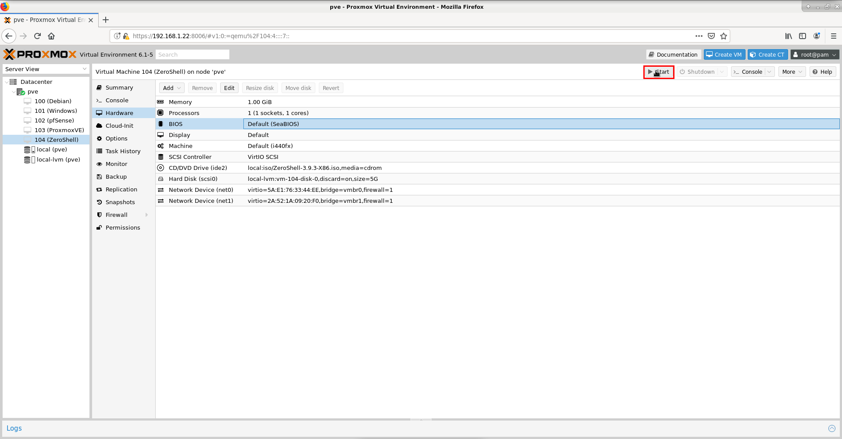Click the Help button
842x439 pixels.
822,72
